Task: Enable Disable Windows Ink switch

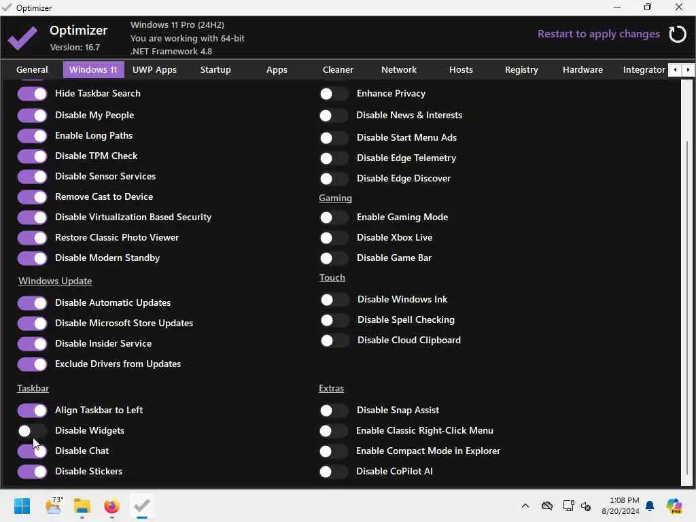Action: [334, 300]
